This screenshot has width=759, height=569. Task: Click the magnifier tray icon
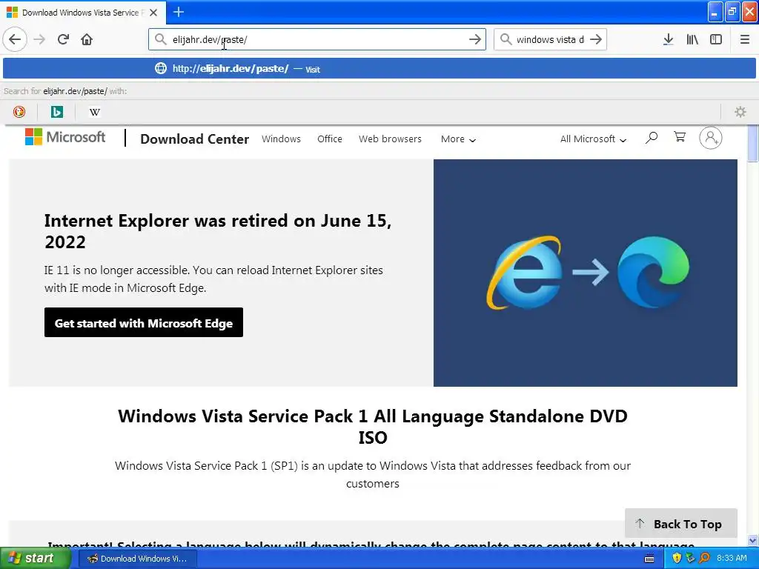704,559
